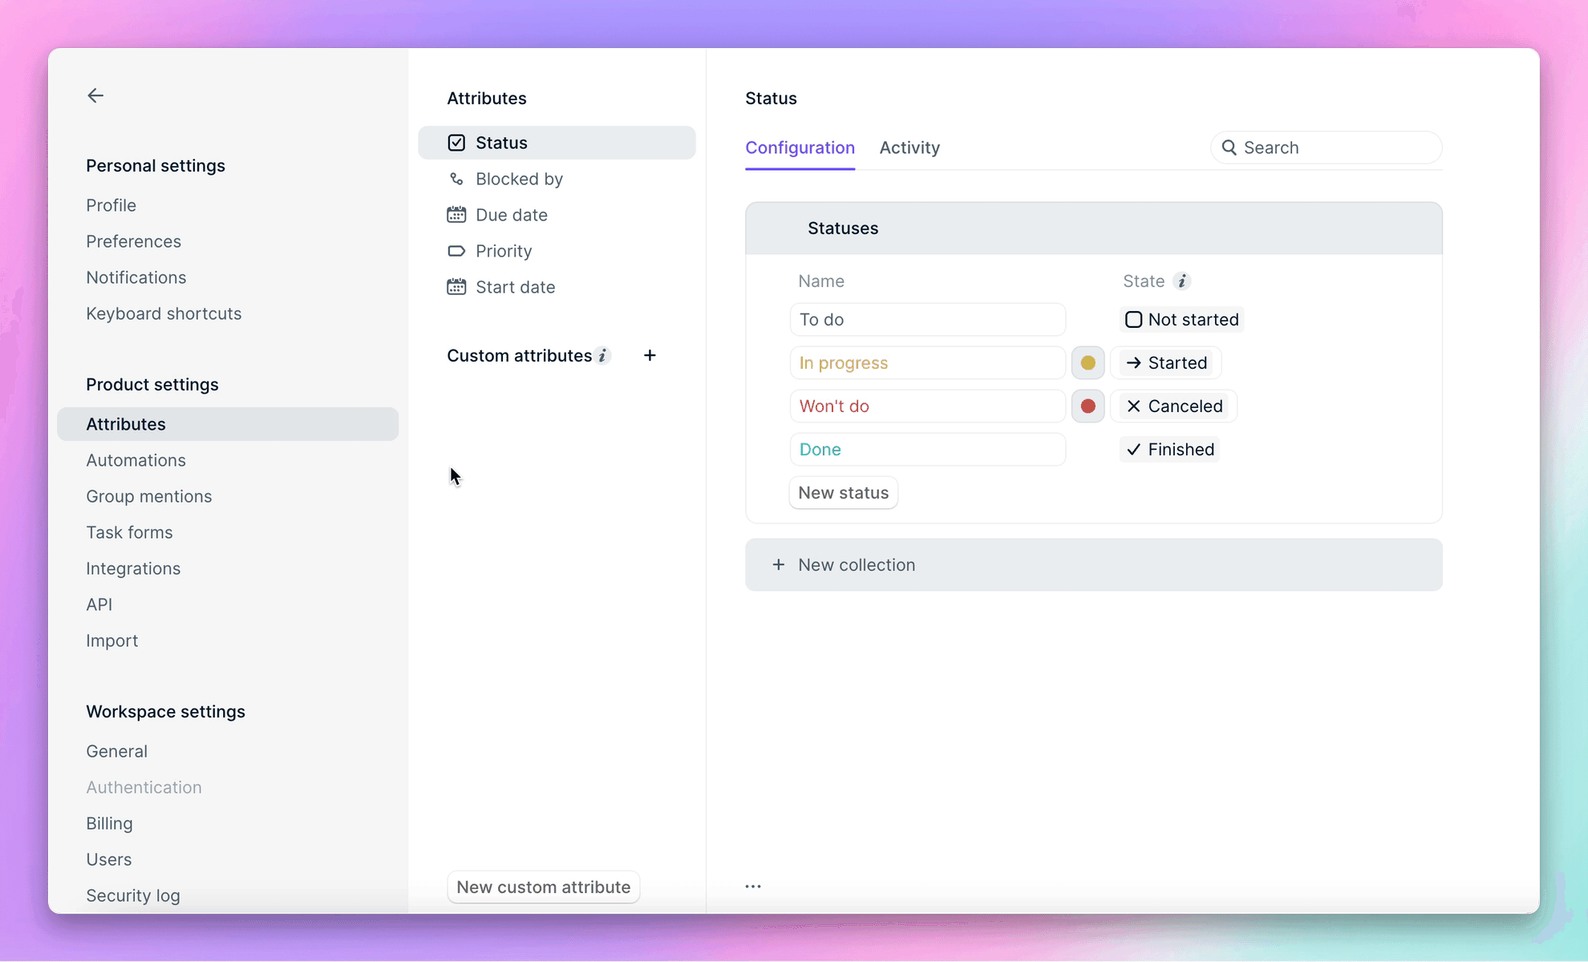Image resolution: width=1588 pixels, height=962 pixels.
Task: Click the back arrow navigation icon
Action: [x=95, y=95]
